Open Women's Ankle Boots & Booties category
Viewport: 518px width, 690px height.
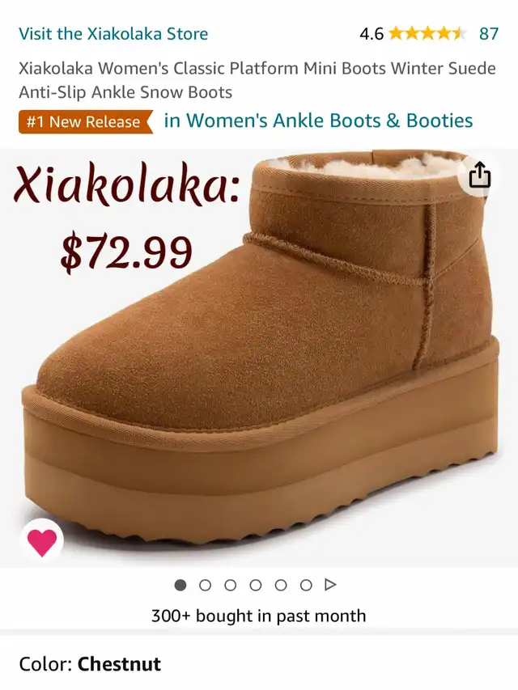(318, 121)
